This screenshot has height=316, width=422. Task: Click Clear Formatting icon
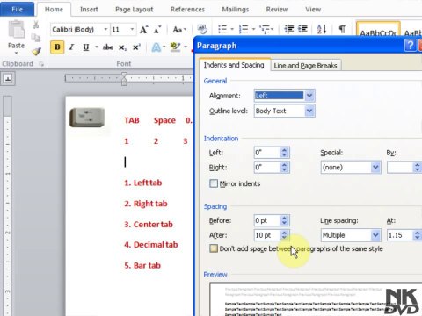pos(202,29)
